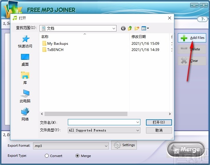Click the Settings gear button
The width and height of the screenshot is (210, 165).
[124, 145]
